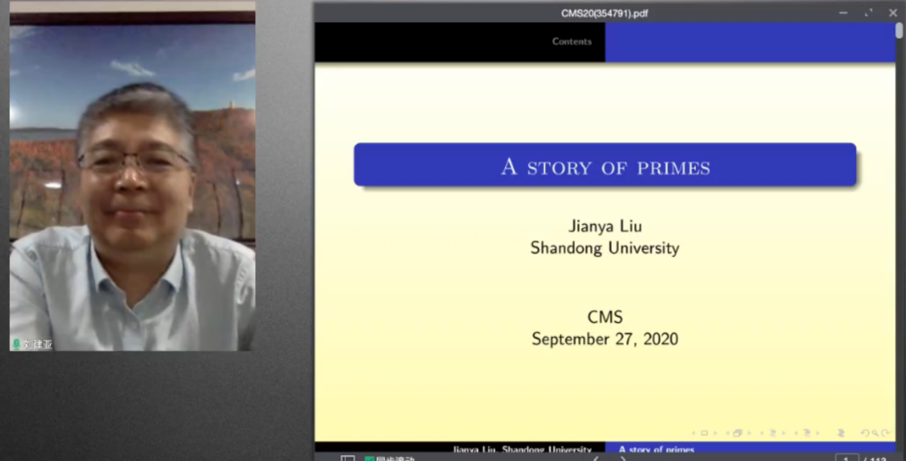
Task: Click the Beamer subsection navigation icon
Action: click(772, 433)
